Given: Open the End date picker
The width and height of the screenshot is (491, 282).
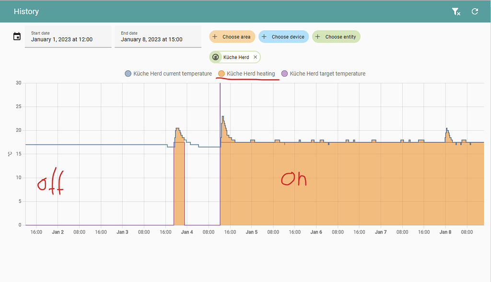Looking at the screenshot, I should [158, 36].
